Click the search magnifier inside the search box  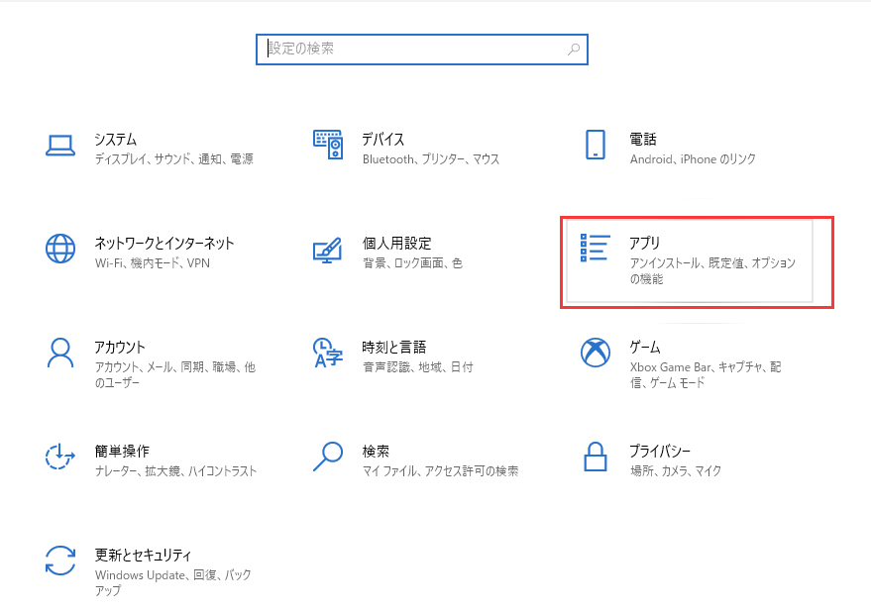[573, 49]
